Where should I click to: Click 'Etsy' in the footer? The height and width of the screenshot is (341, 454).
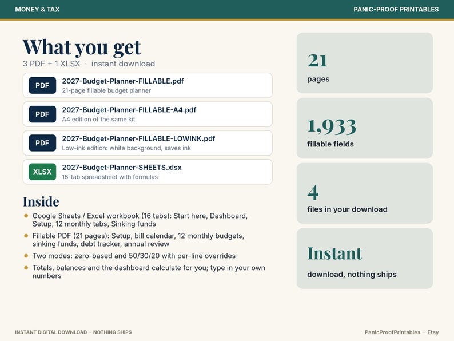433,332
